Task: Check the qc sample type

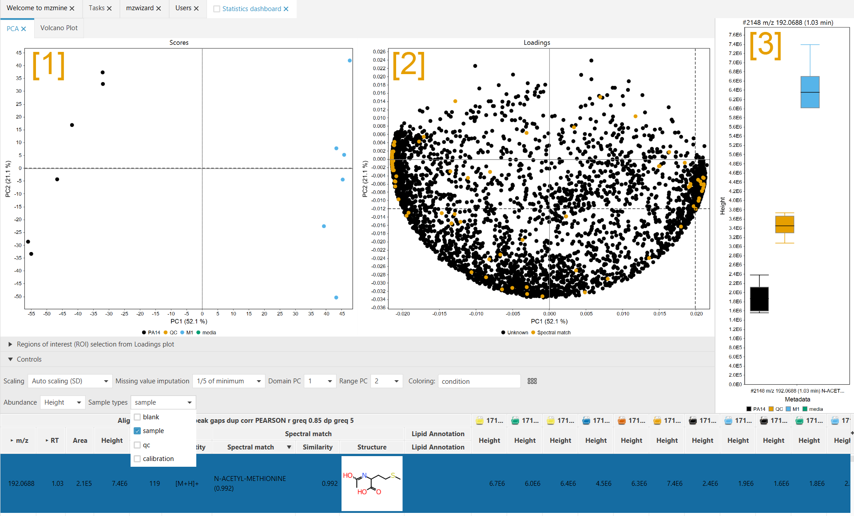Action: pos(137,445)
